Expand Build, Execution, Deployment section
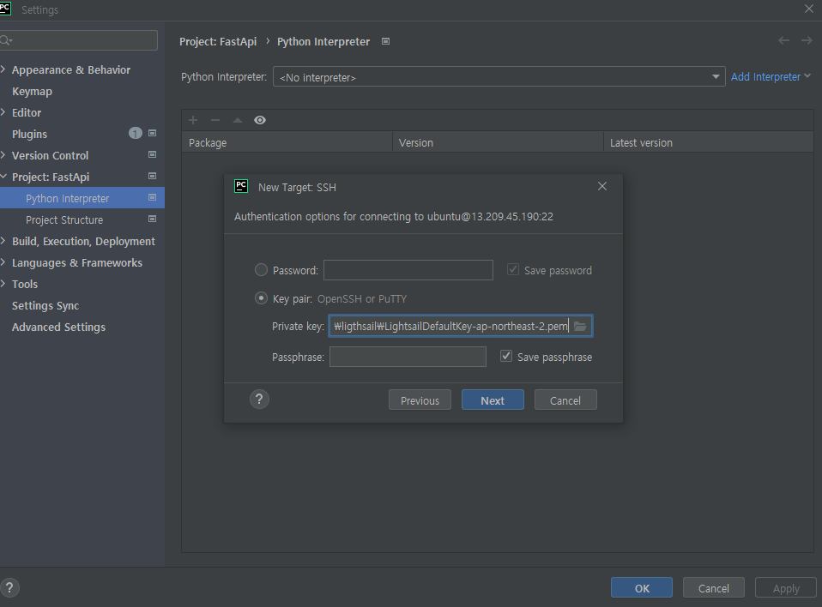The image size is (822, 607). (x=3, y=241)
